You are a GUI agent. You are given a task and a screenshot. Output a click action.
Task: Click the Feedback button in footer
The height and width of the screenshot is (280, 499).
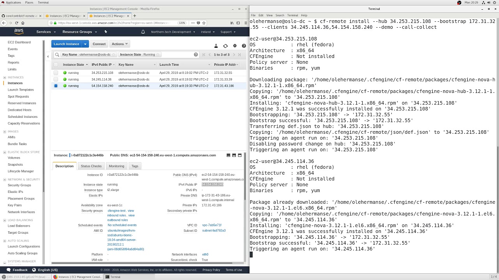[x=17, y=270]
